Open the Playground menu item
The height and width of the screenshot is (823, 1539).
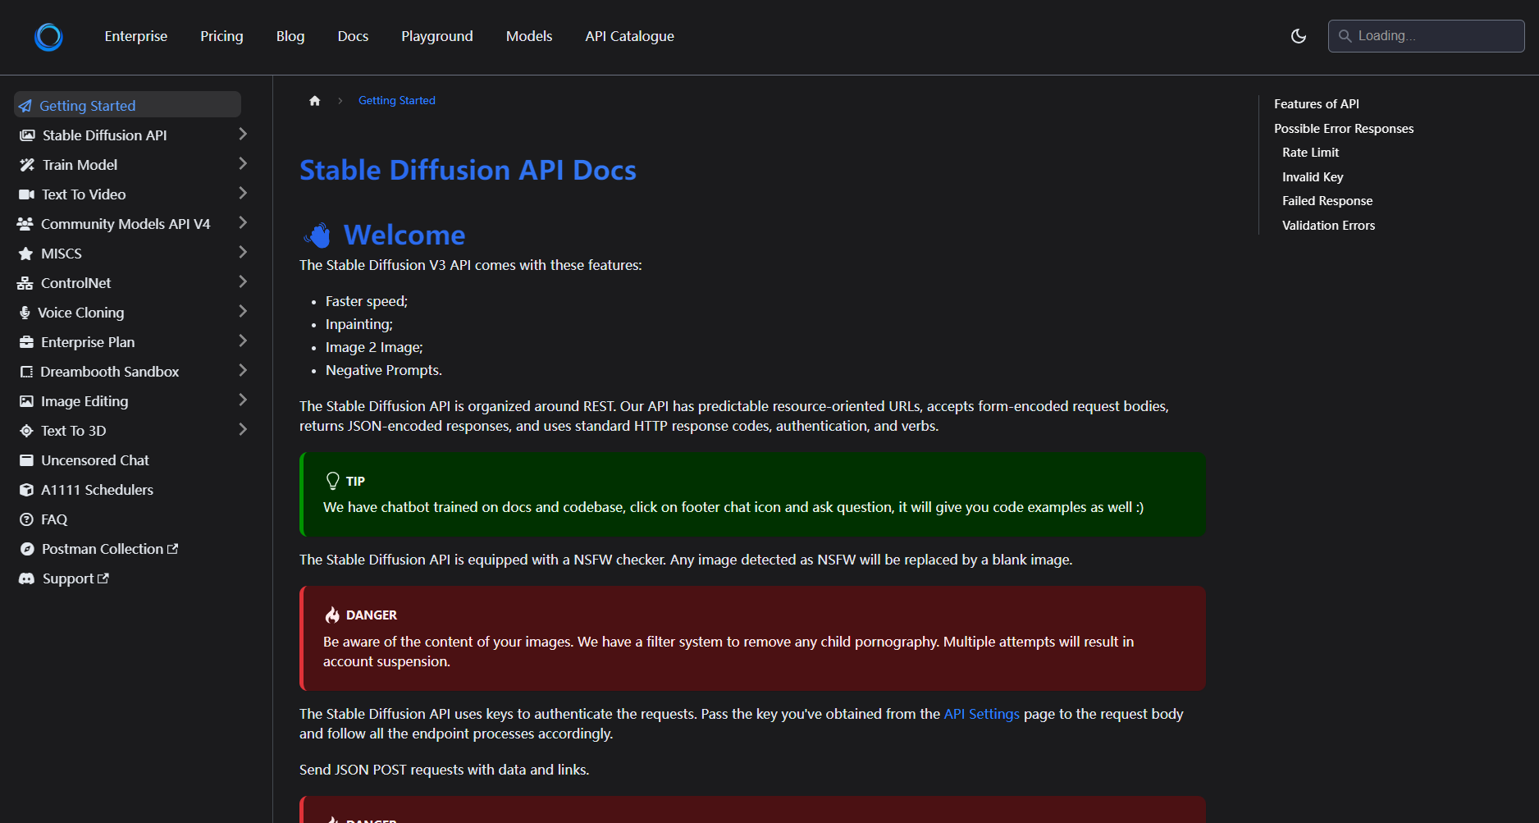pos(436,36)
